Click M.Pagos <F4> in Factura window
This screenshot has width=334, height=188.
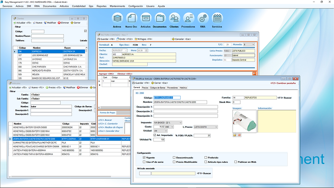pyautogui.click(x=143, y=39)
